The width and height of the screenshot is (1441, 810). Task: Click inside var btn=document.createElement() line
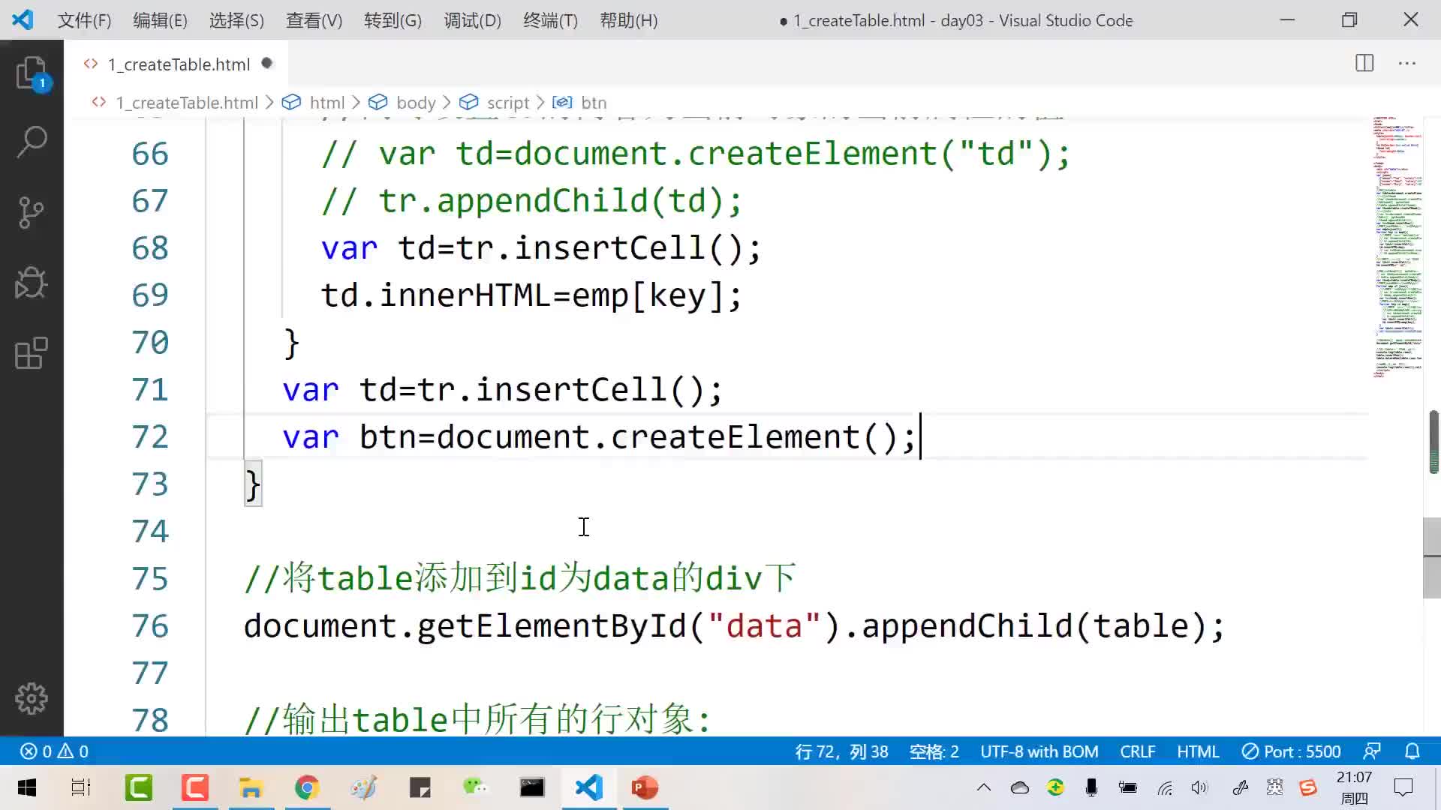600,437
